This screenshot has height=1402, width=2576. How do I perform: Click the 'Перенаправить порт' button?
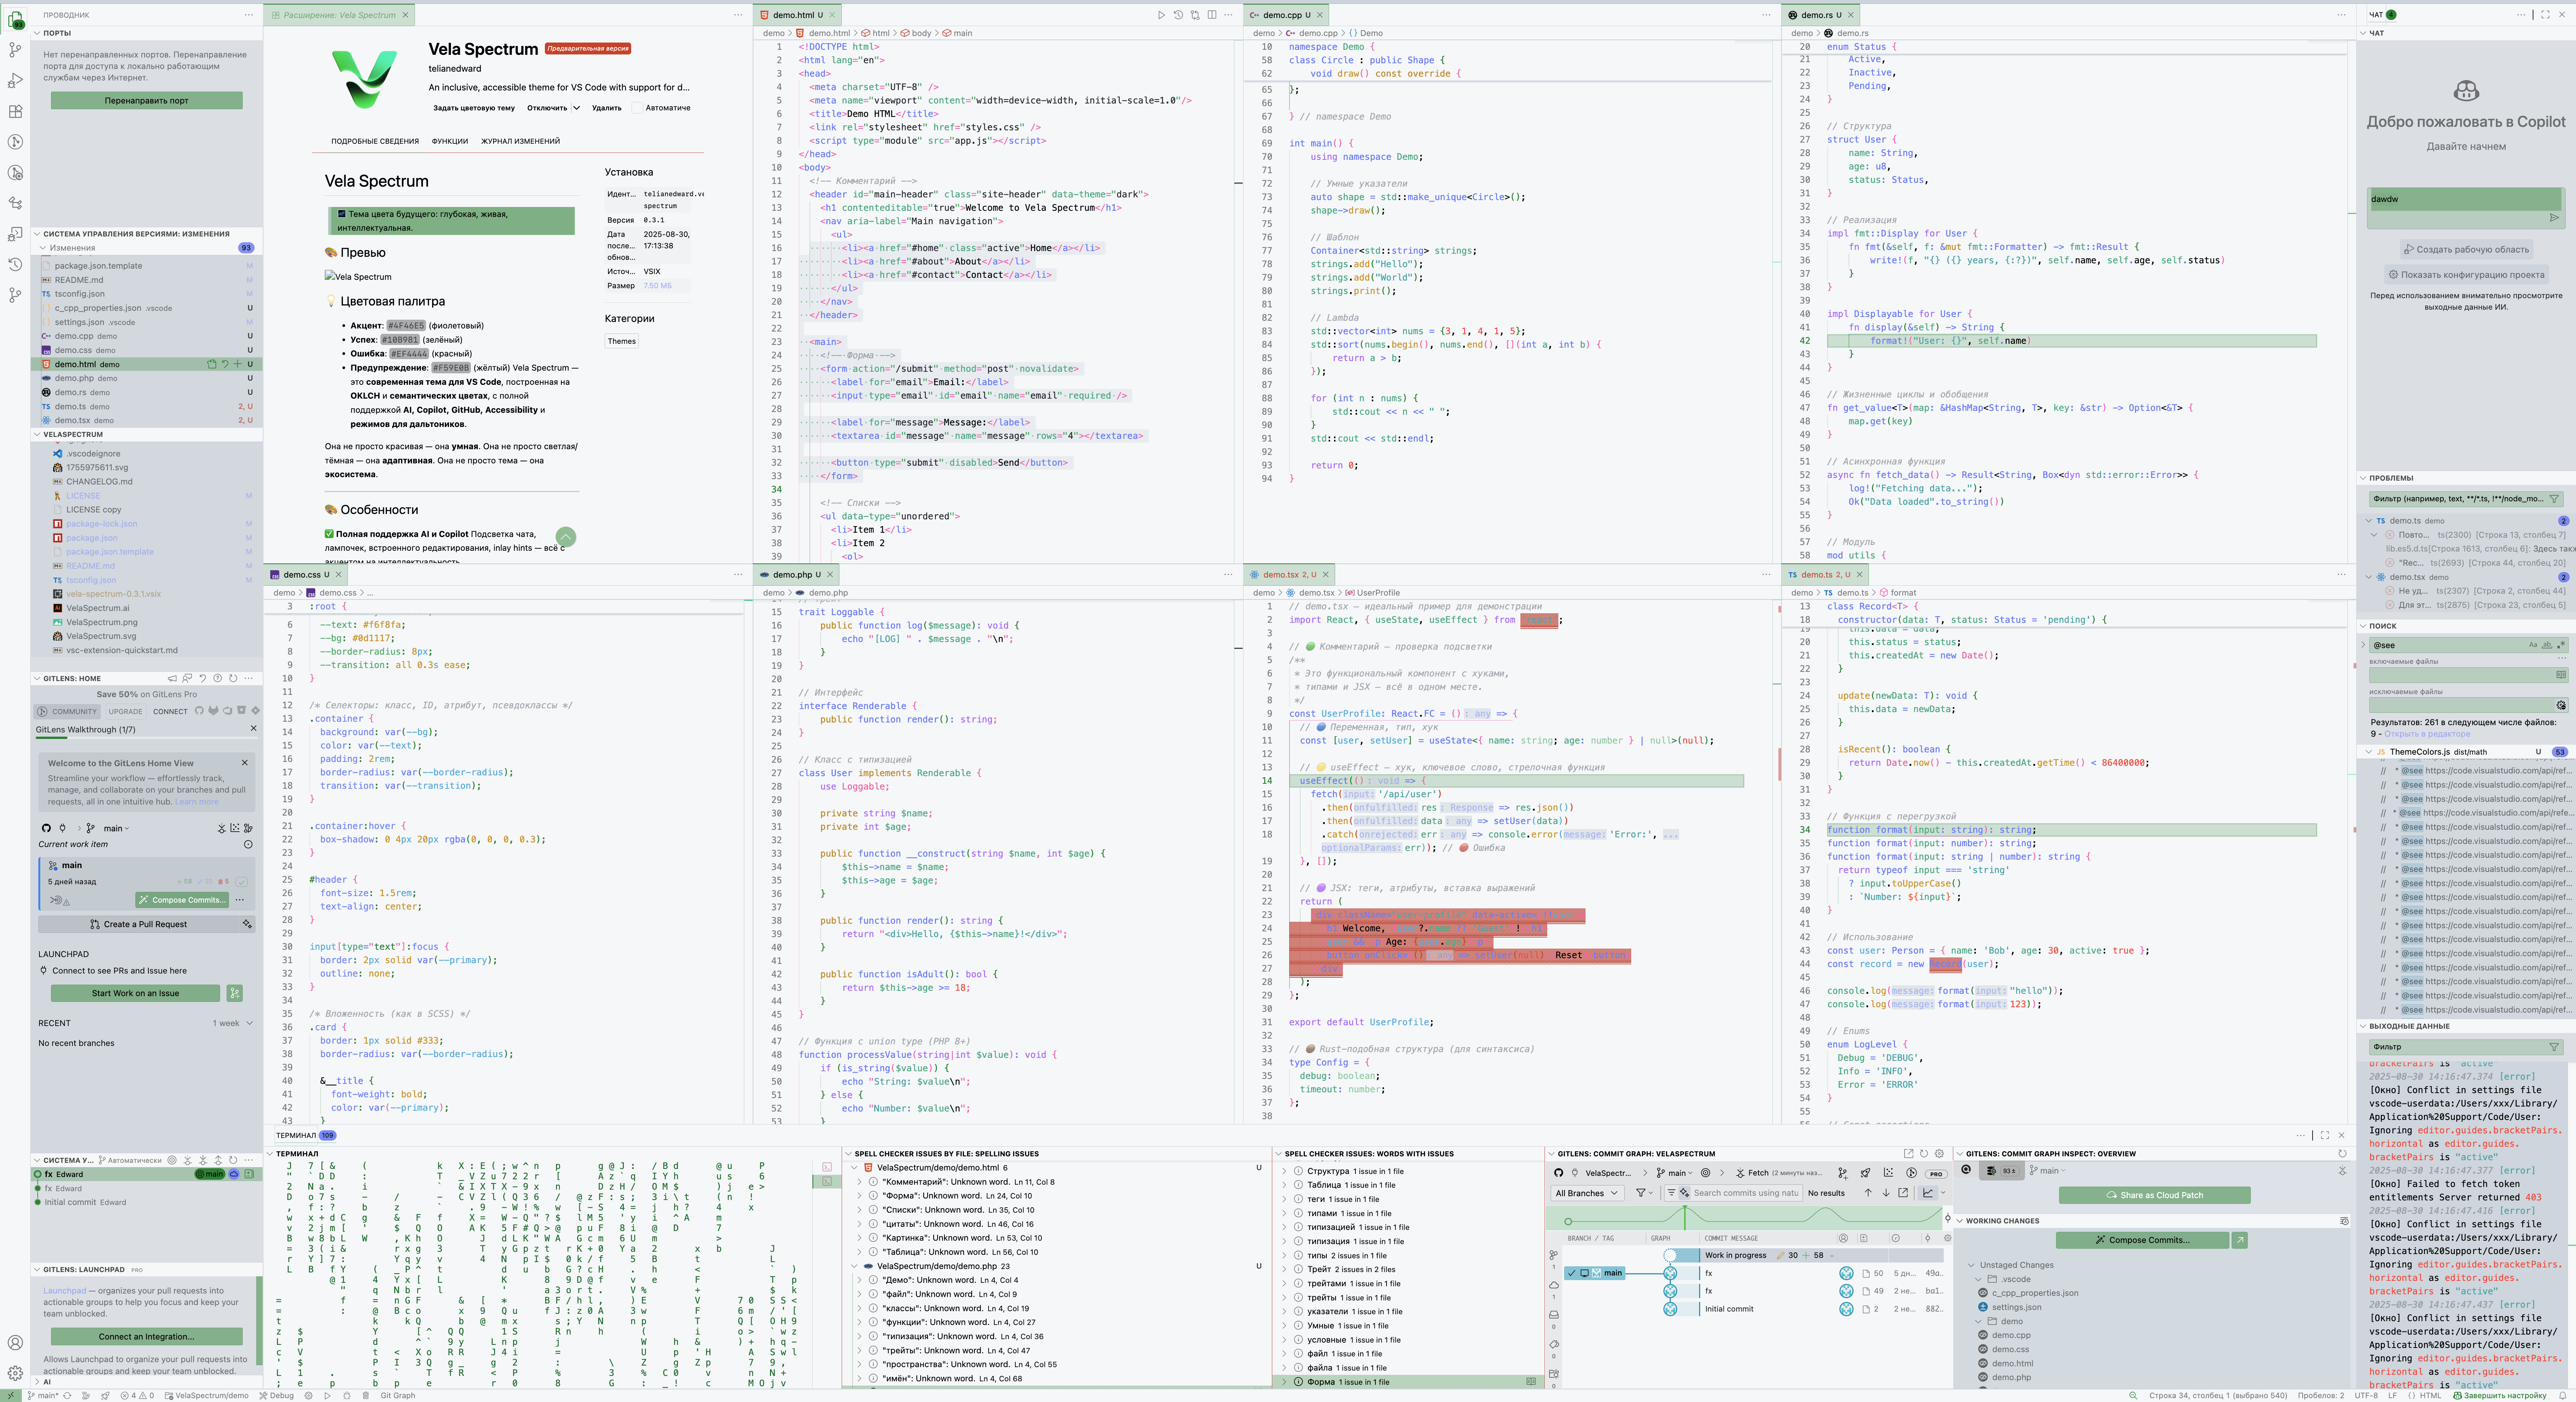tap(146, 101)
